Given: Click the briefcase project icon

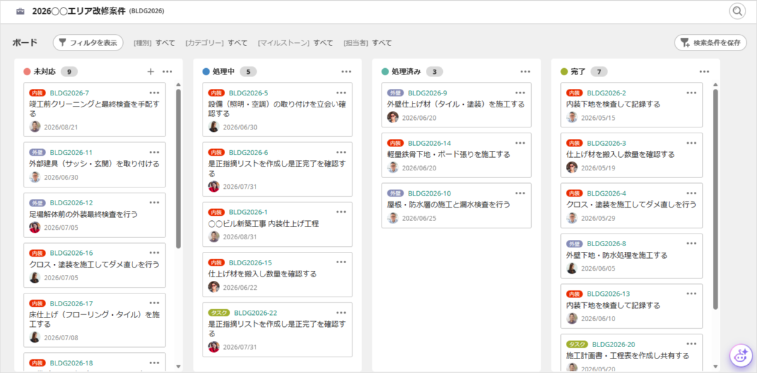Looking at the screenshot, I should [20, 11].
